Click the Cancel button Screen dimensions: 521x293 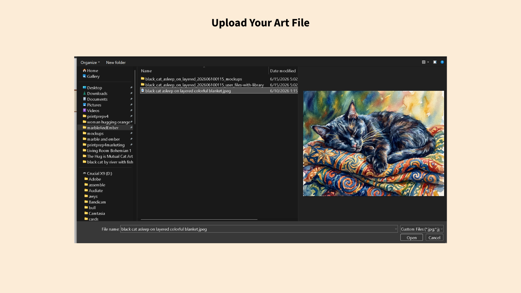(434, 238)
